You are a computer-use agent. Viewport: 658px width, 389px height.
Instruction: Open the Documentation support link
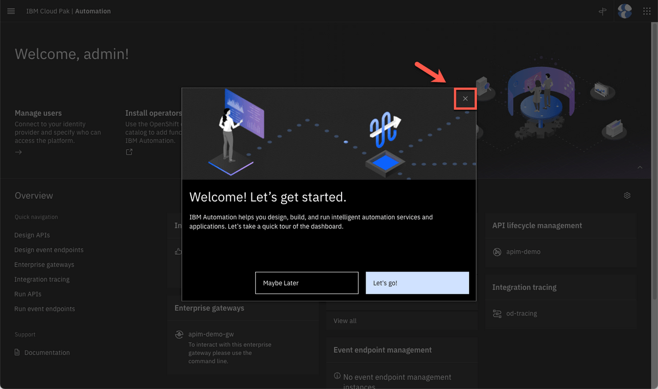[47, 353]
